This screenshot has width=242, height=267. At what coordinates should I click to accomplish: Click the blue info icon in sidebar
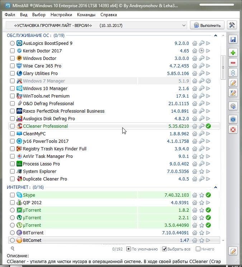tap(233, 120)
